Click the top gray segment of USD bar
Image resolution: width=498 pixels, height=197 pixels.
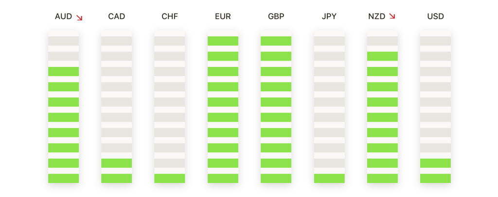(435, 41)
